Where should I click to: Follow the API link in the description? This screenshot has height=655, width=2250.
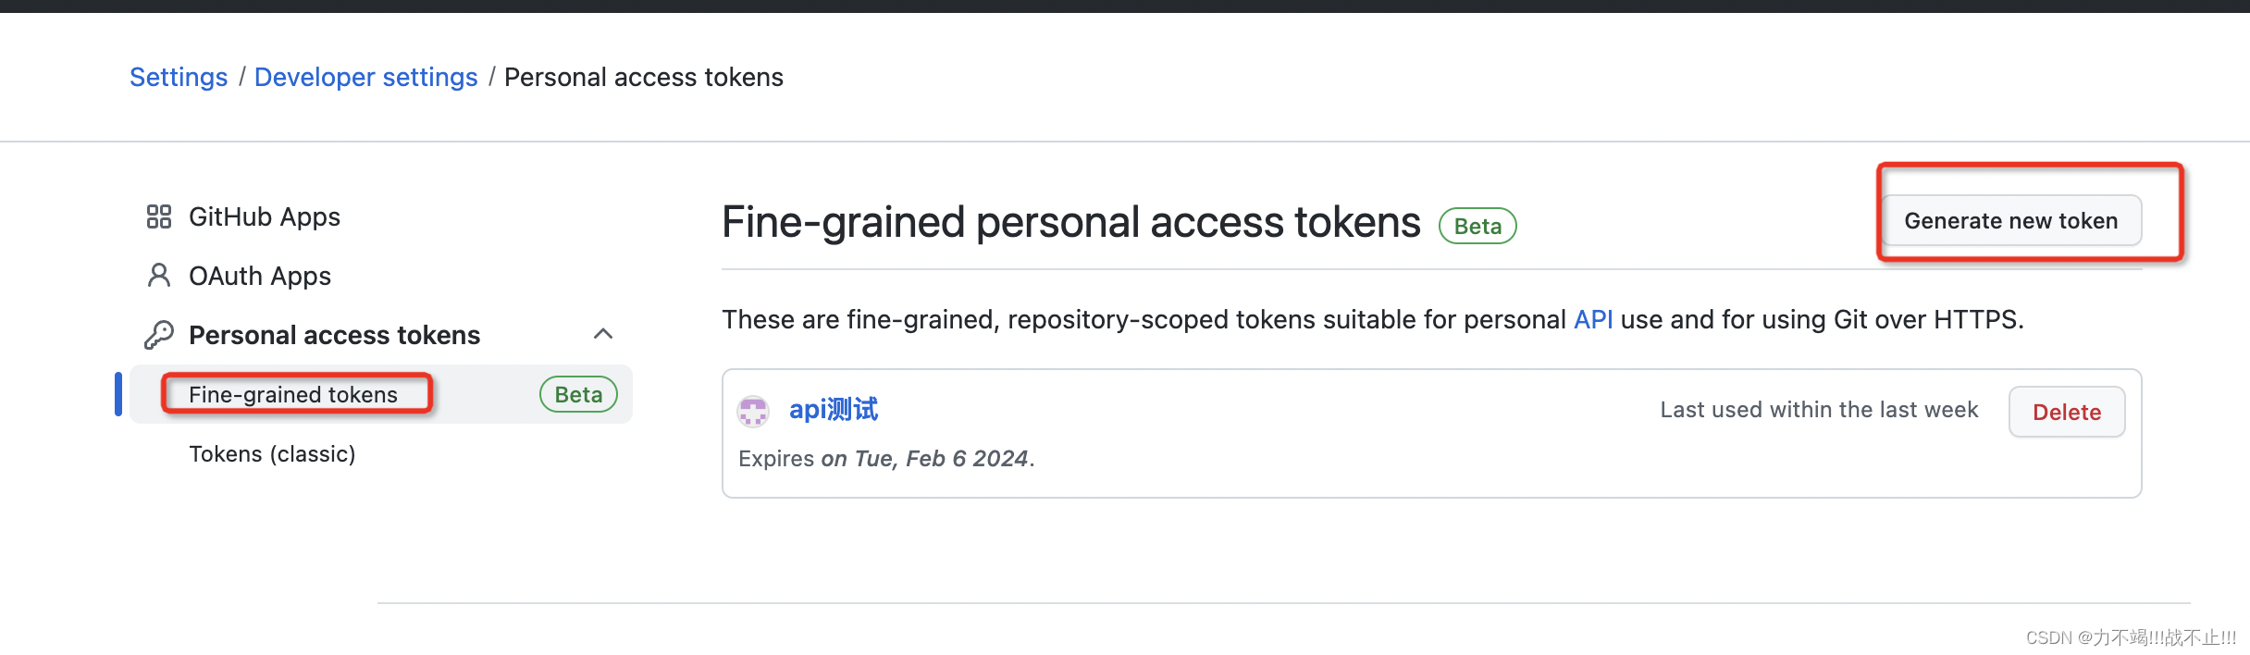tap(1593, 319)
